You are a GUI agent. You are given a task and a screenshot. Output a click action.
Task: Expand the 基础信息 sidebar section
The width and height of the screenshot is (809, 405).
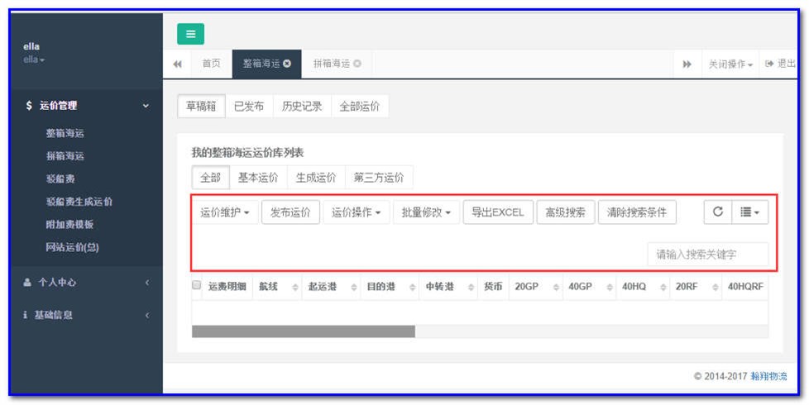point(86,315)
